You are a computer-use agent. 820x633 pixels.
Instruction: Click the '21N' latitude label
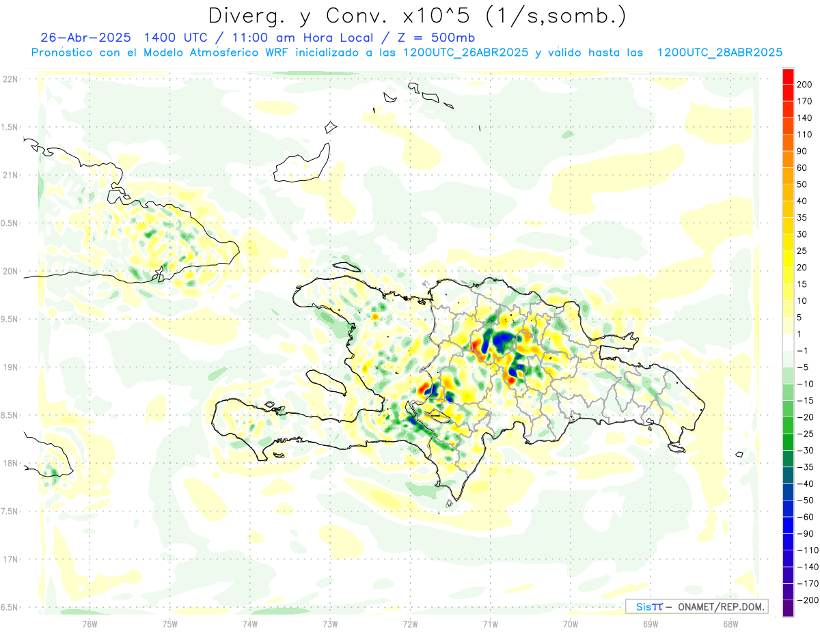coord(12,175)
